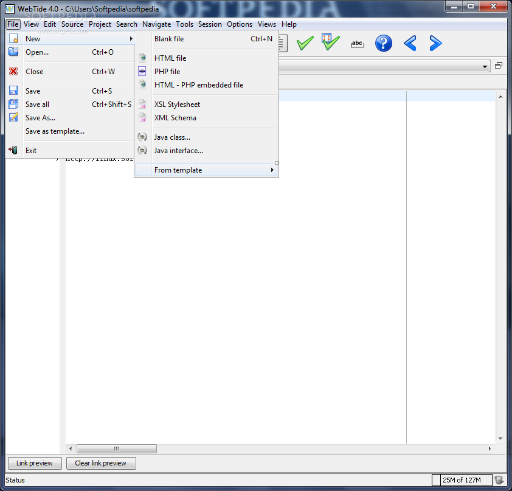Create HTML - PHP embedded file
The width and height of the screenshot is (512, 491).
pyautogui.click(x=206, y=85)
